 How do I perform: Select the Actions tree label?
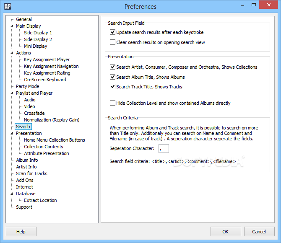(x=23, y=53)
